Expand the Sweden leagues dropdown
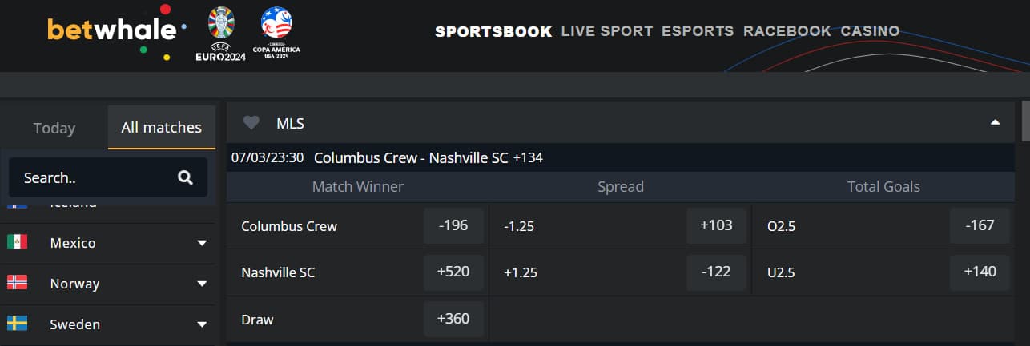Viewport: 1030px width, 346px height. [202, 324]
